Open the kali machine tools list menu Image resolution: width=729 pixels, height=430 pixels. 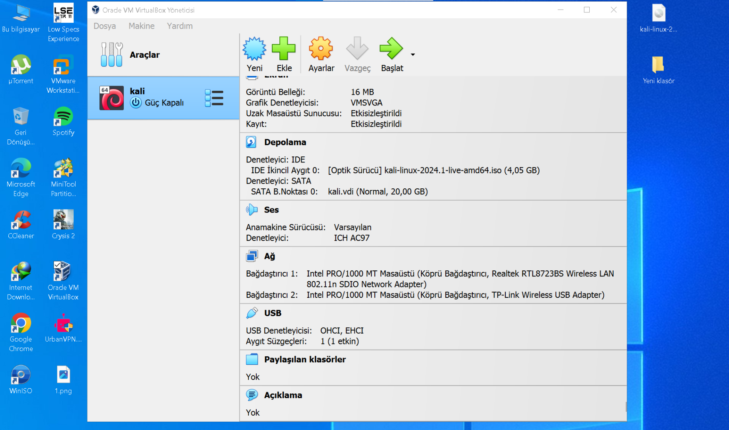click(x=214, y=98)
